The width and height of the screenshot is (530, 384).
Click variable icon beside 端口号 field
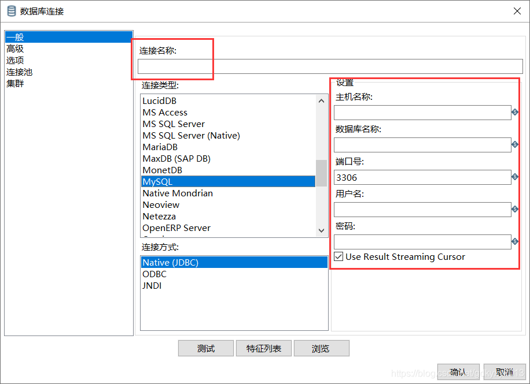point(515,177)
